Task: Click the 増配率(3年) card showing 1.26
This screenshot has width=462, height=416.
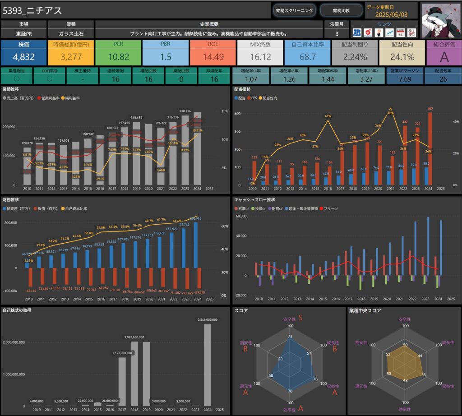Action: click(289, 76)
